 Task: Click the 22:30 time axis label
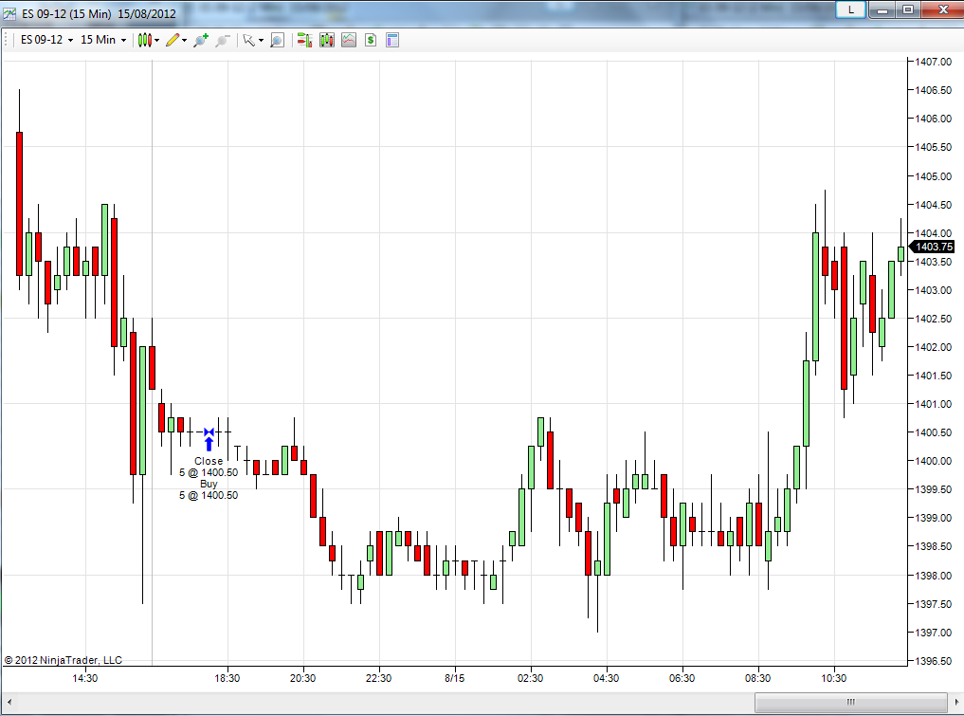[x=379, y=678]
